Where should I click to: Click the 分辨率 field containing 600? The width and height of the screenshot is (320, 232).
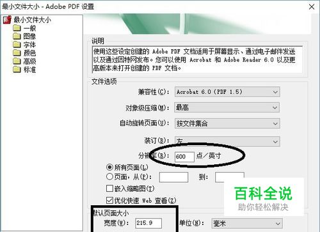pos(184,157)
